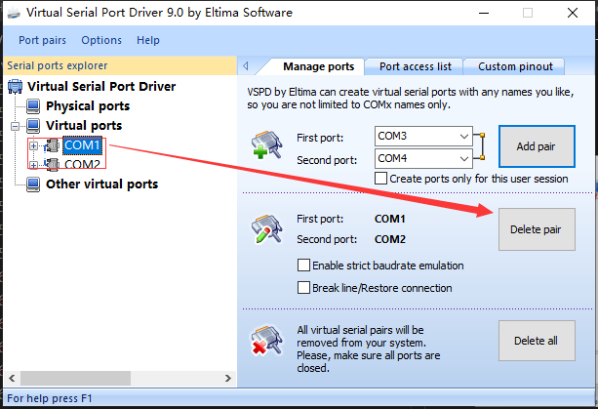Expand the COM2 tree node

point(33,165)
